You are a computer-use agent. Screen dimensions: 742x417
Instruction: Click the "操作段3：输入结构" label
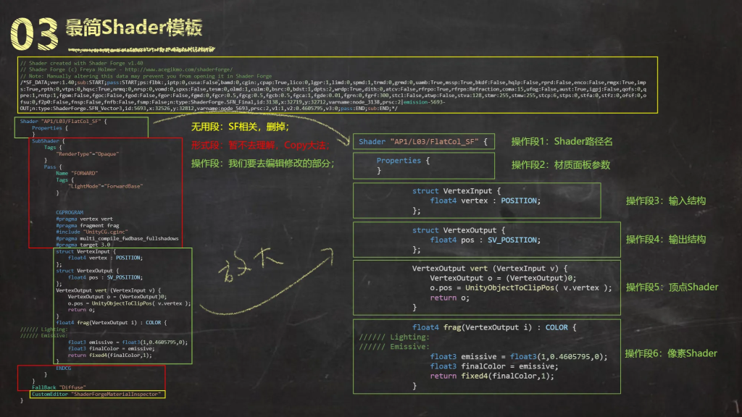click(x=665, y=201)
